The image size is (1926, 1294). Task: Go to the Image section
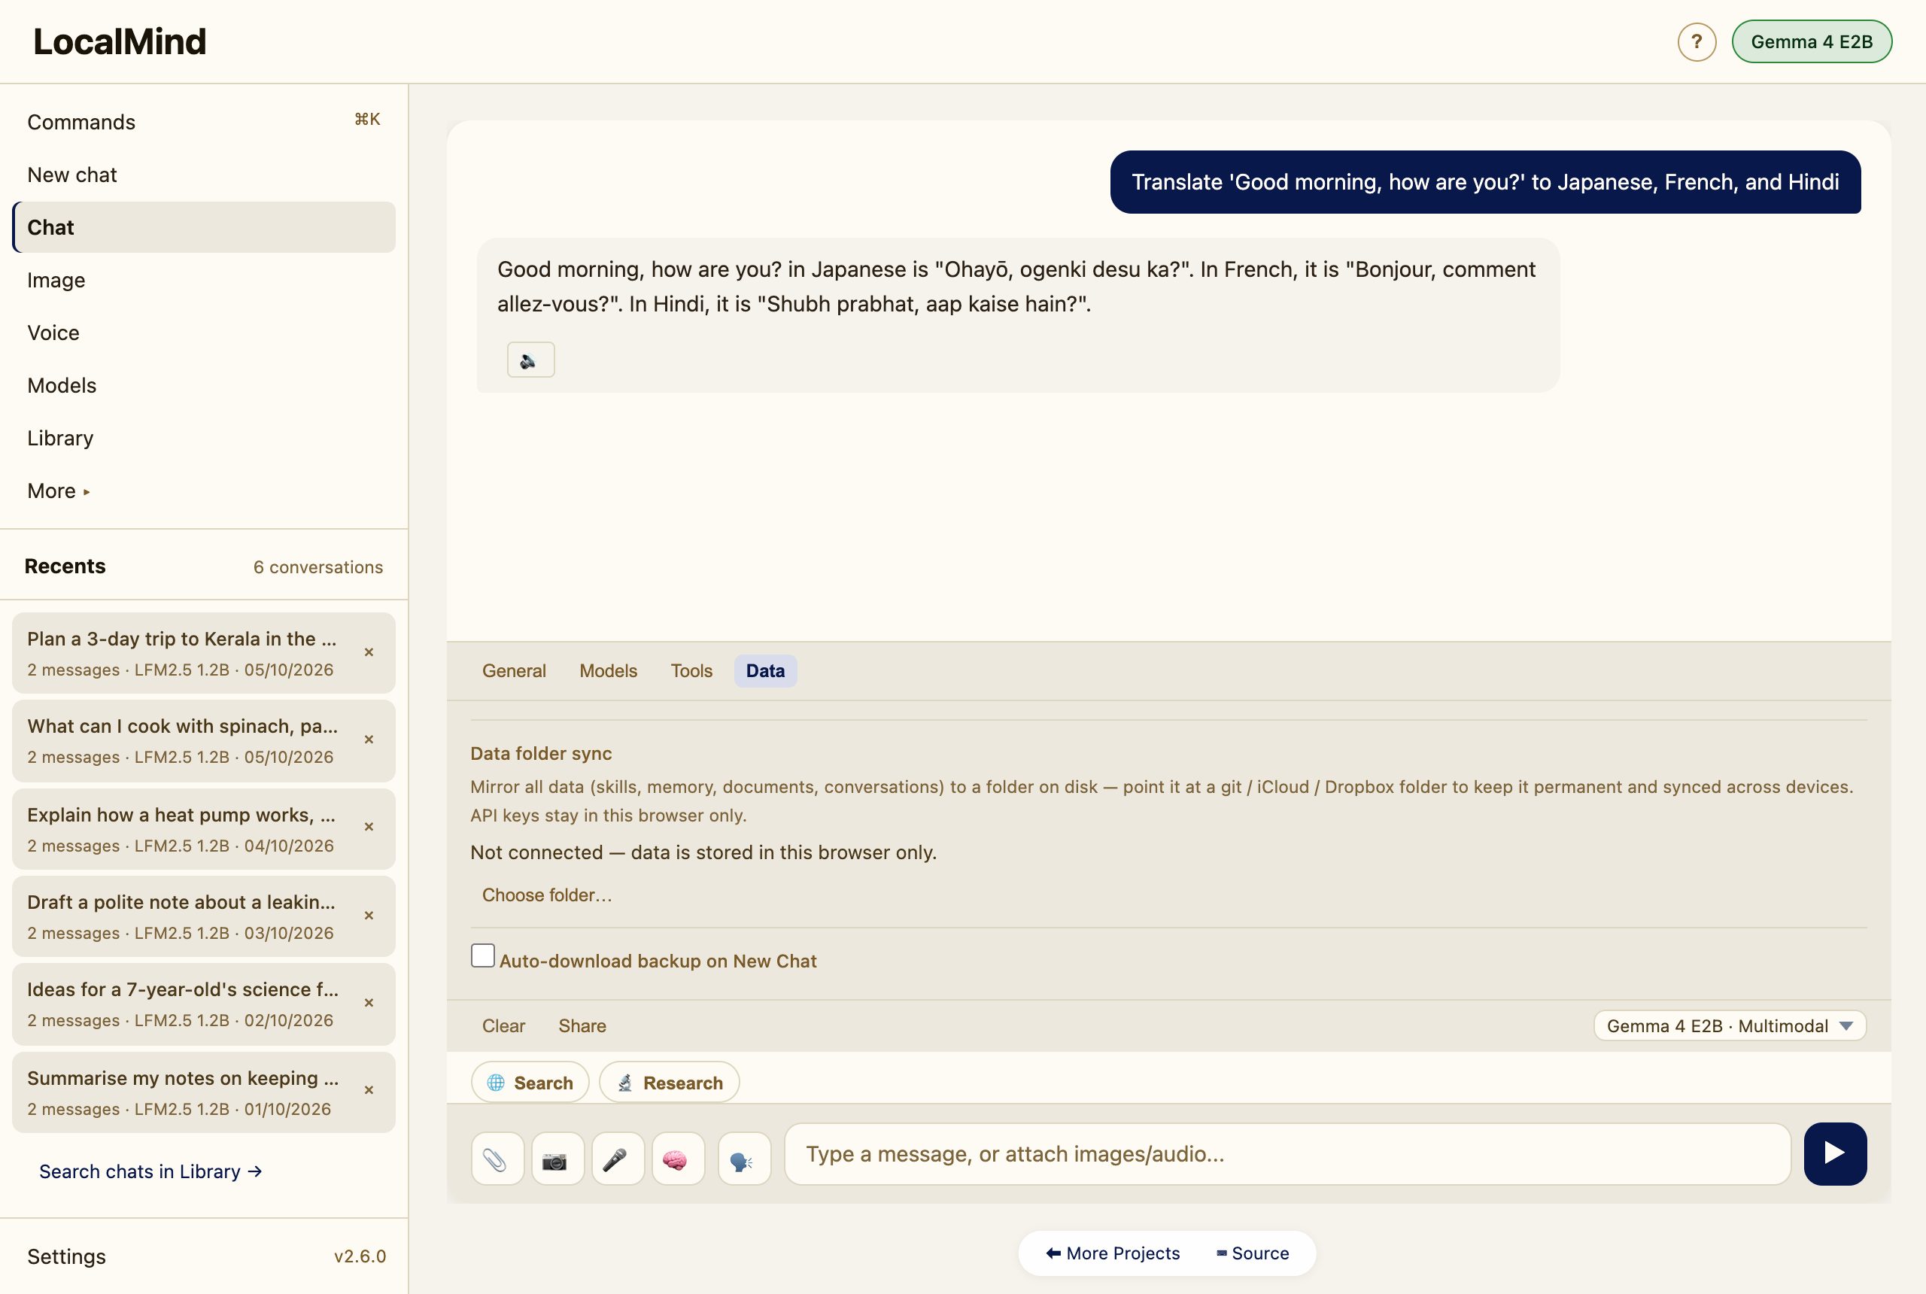[204, 281]
